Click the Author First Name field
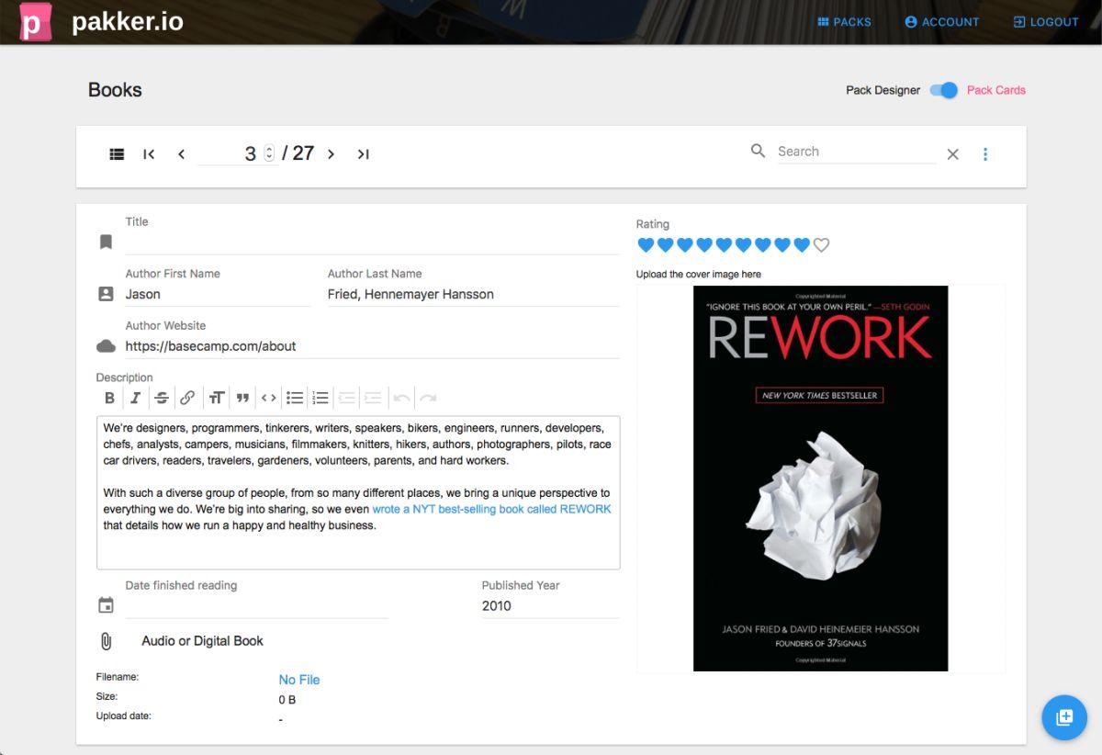The width and height of the screenshot is (1102, 755). tap(218, 294)
